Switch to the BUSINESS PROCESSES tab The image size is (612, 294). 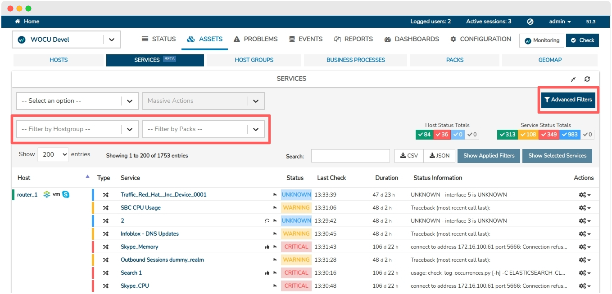tap(356, 60)
